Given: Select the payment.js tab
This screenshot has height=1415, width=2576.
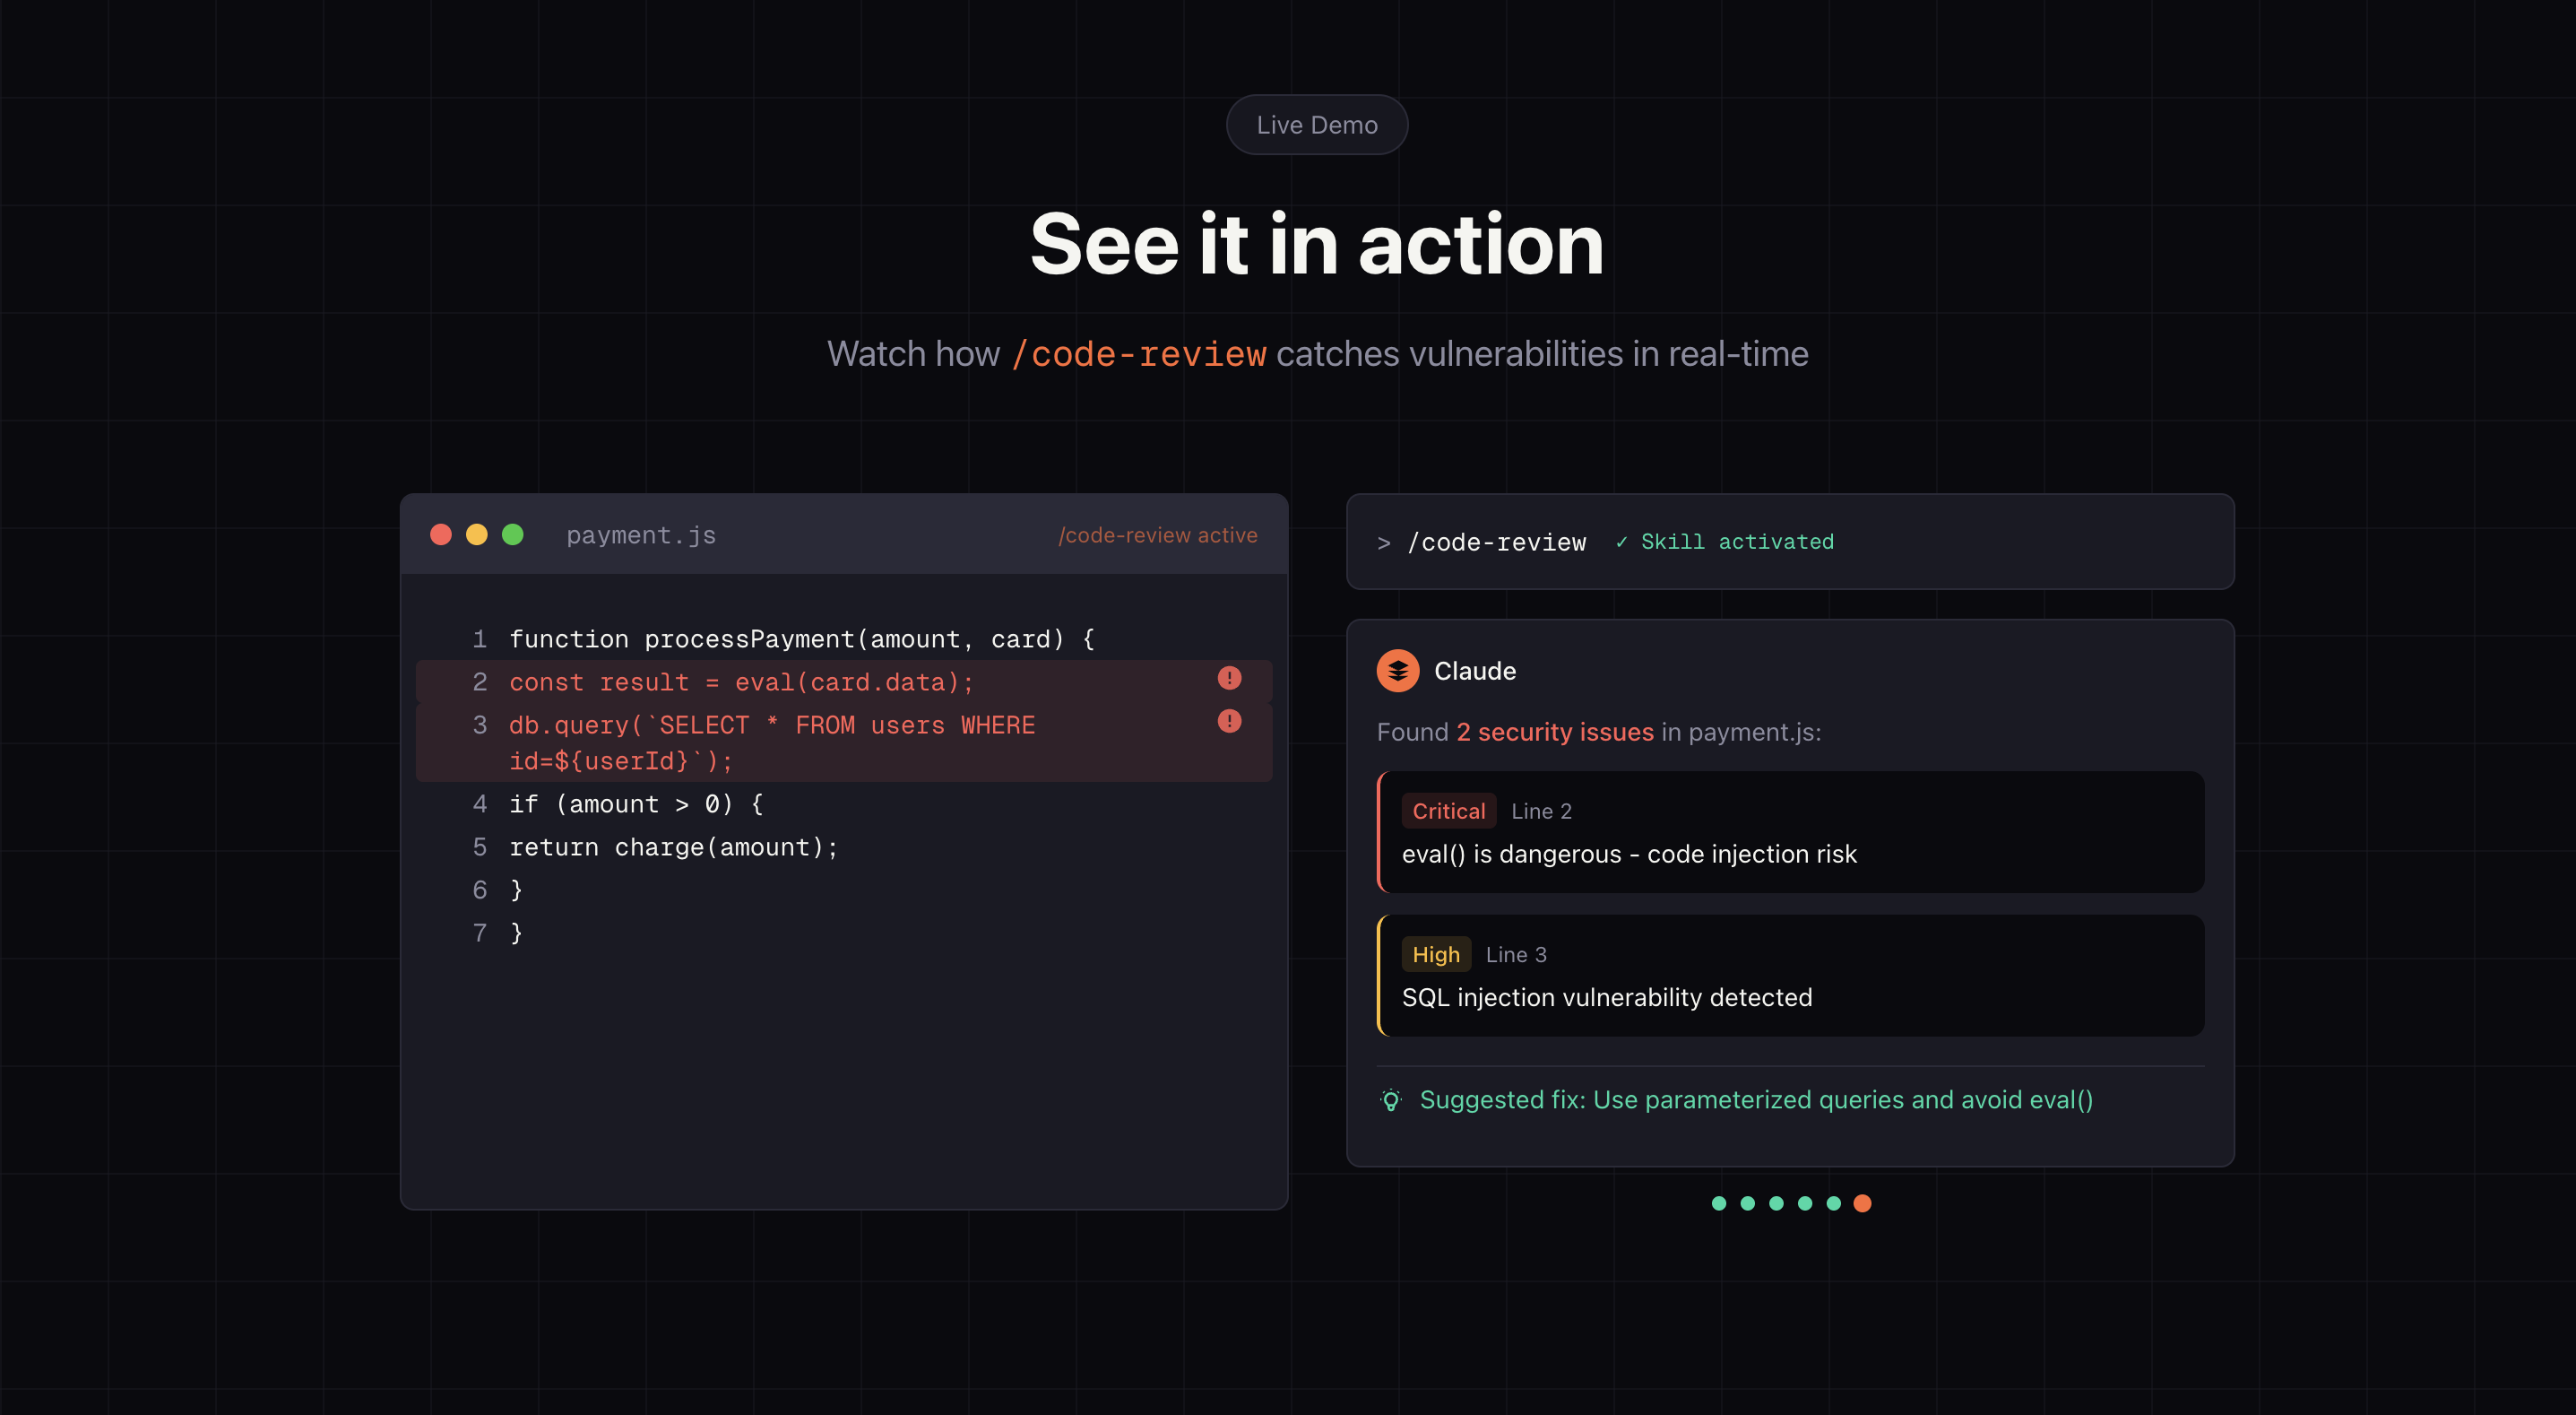Looking at the screenshot, I should [x=641, y=534].
